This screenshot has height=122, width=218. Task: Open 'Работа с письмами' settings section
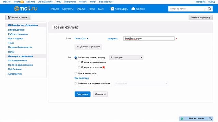coord(18,34)
